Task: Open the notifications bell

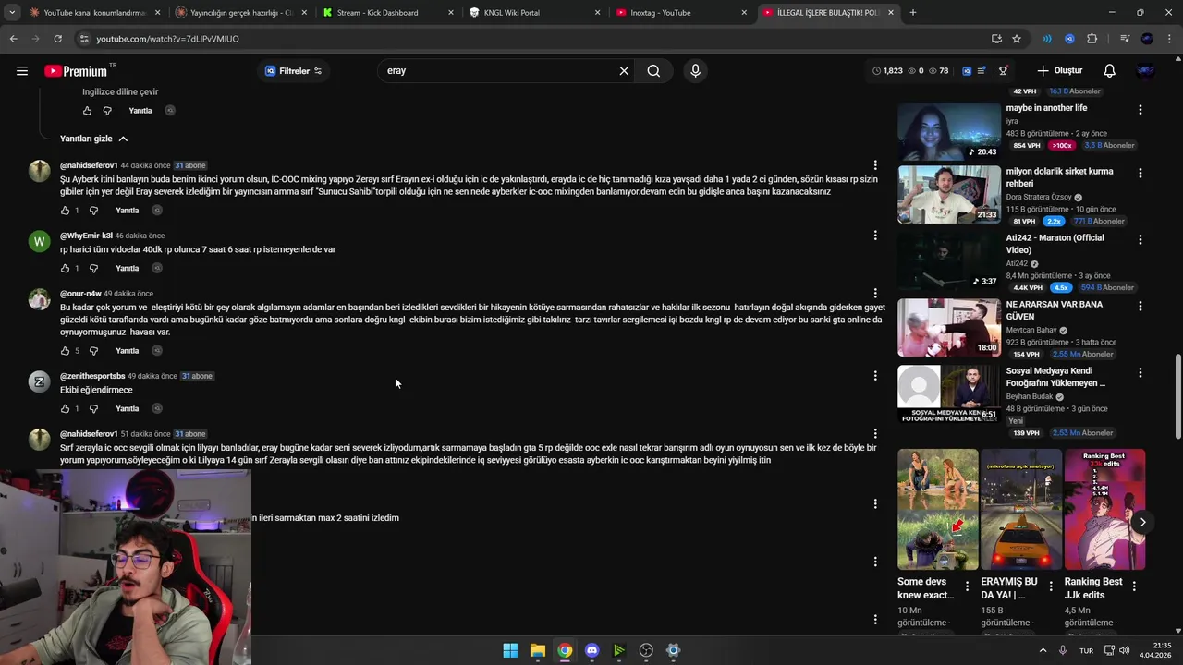Action: tap(1110, 71)
